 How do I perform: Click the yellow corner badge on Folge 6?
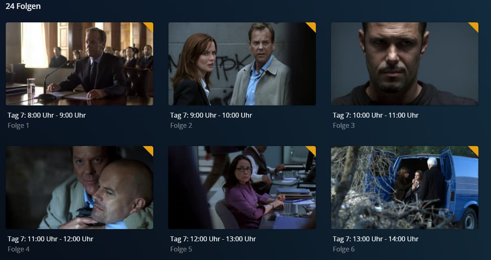(x=475, y=149)
